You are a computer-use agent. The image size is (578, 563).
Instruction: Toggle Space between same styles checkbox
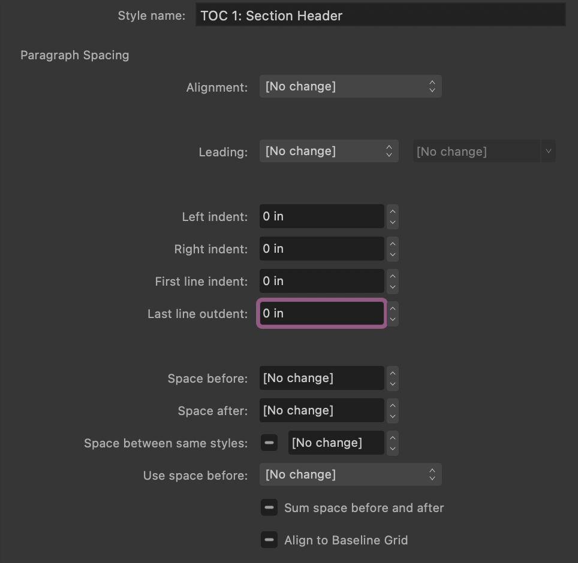[269, 443]
